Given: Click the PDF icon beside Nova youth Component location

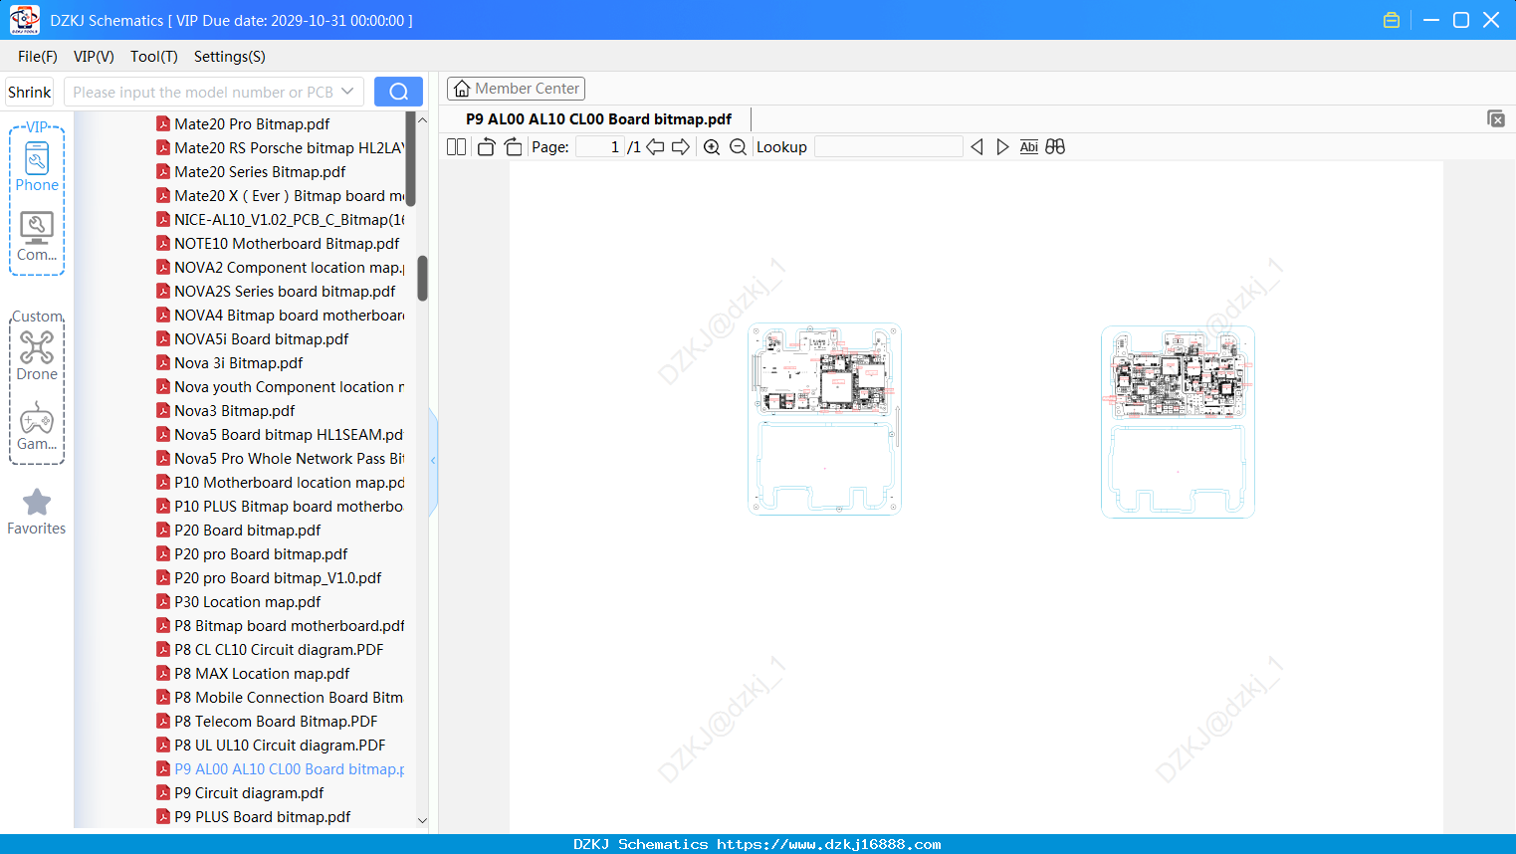Looking at the screenshot, I should (x=163, y=387).
